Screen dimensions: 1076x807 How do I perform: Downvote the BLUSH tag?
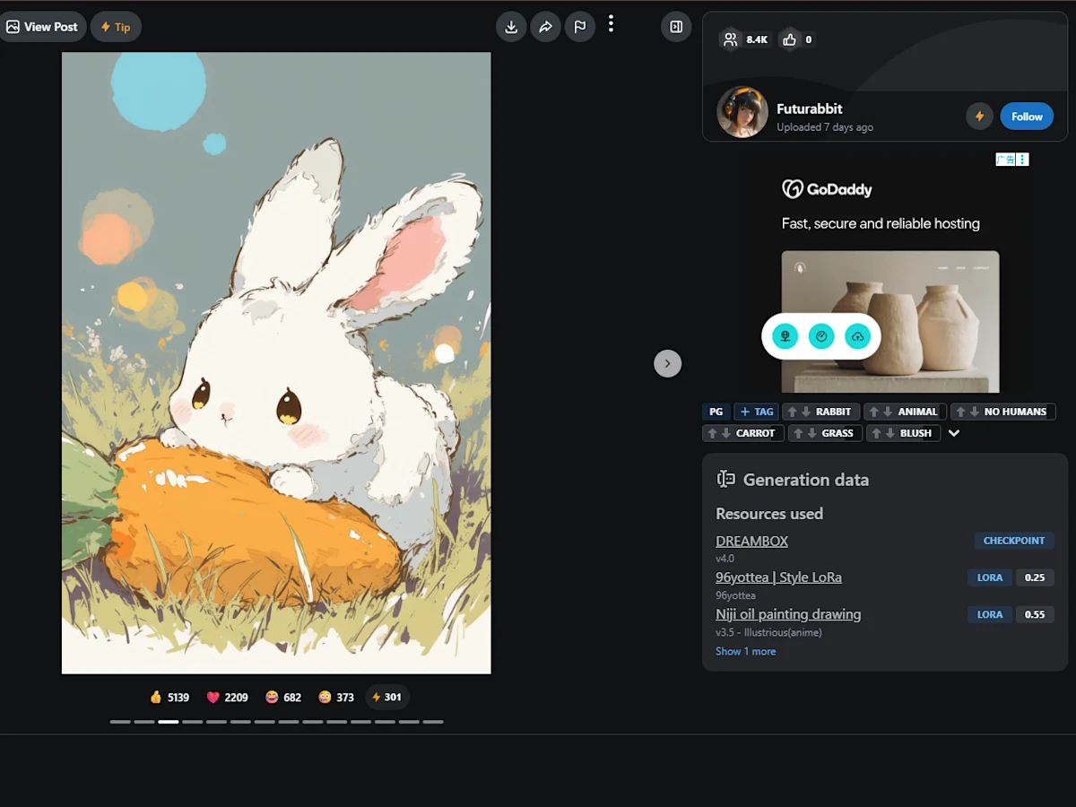pyautogui.click(x=890, y=433)
